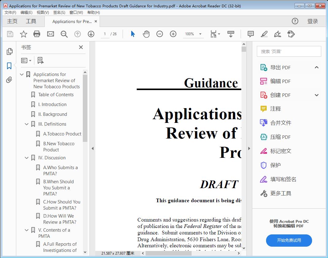Switch to the 主页 tab
328x258 pixels.
coord(12,21)
